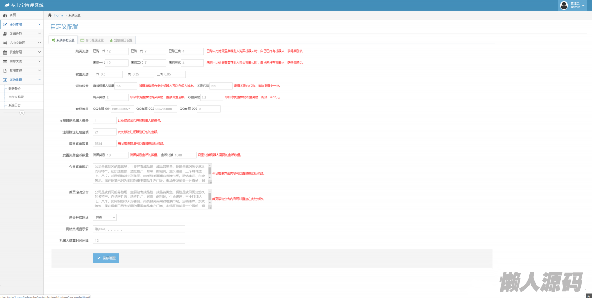Viewport: 592px width, 298px height.
Task: Collapse the sidebar with the arrow toggle
Action: point(22,113)
